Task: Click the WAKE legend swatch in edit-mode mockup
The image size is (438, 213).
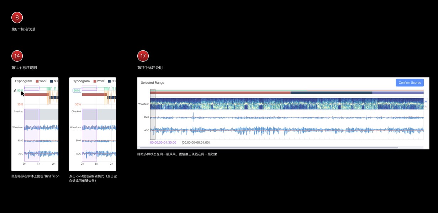Action: pos(95,81)
